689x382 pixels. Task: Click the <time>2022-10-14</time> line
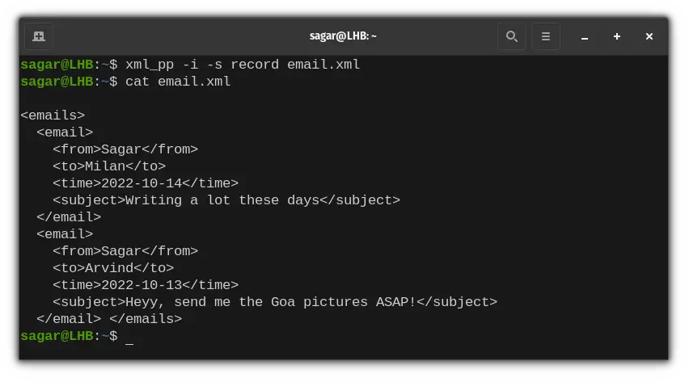[x=146, y=183]
